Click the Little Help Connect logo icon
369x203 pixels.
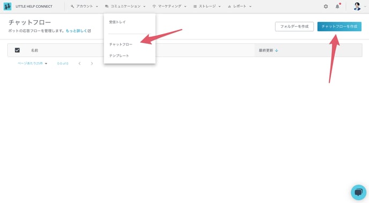(8, 6)
